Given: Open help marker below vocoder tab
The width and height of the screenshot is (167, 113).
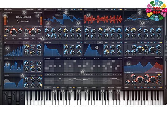Looking at the screenshot, I should [118, 91].
